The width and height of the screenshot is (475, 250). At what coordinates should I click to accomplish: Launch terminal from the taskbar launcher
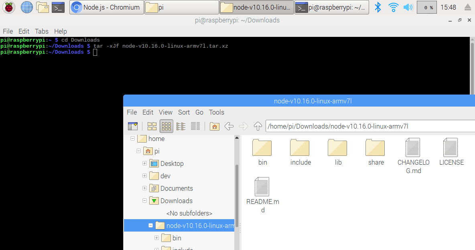[58, 7]
